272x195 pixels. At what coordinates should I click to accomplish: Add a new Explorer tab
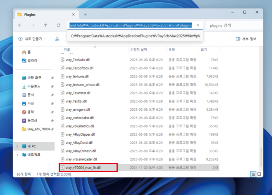coord(85,15)
